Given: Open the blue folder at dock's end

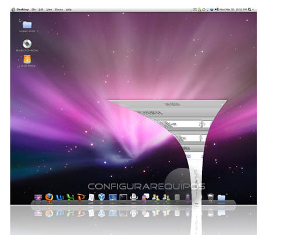Looking at the screenshot, I should (x=221, y=198).
